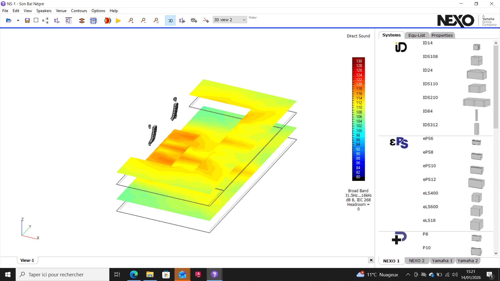Zoom out with magnifier minus icon
500x281 pixels.
(143, 20)
